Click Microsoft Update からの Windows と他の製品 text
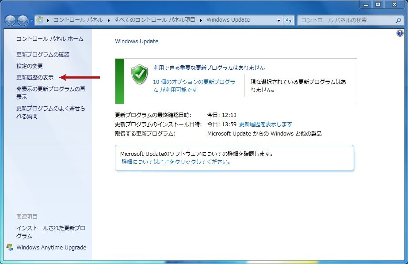The image size is (408, 264). pos(264,134)
